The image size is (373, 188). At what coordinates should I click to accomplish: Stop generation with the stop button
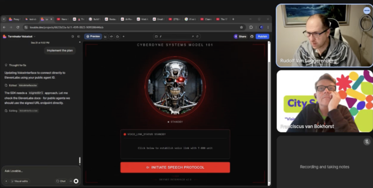click(76, 181)
